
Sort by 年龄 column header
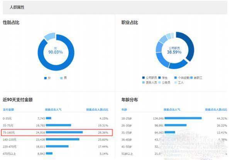(124, 110)
